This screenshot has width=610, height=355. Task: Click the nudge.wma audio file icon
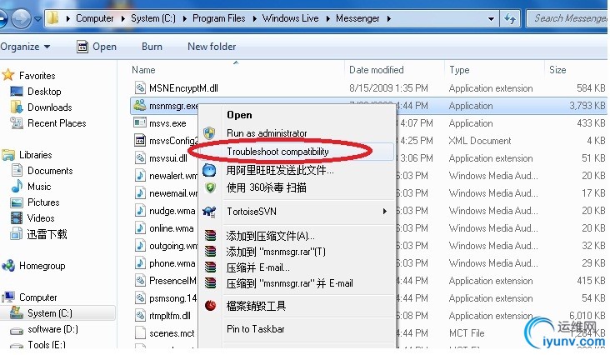coord(140,210)
